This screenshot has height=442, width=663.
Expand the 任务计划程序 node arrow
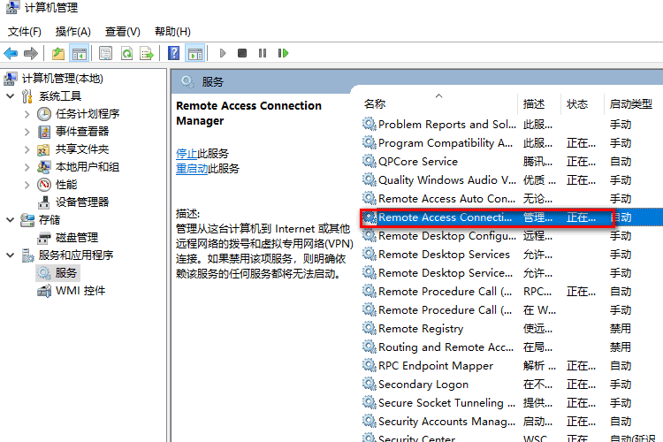point(27,114)
